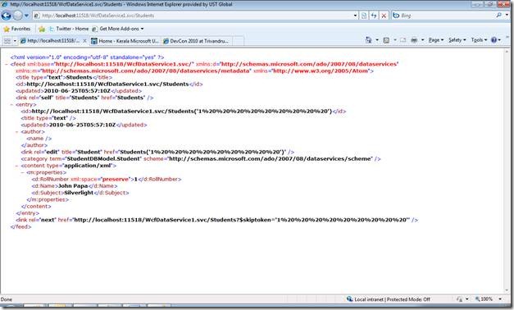
Task: Open the zoom level dropdown arrow
Action: pos(500,299)
